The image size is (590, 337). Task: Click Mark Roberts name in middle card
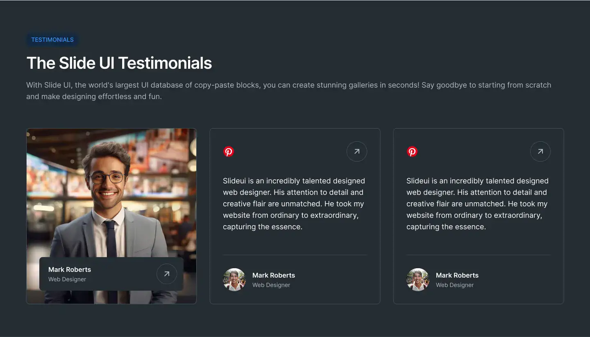pos(274,275)
